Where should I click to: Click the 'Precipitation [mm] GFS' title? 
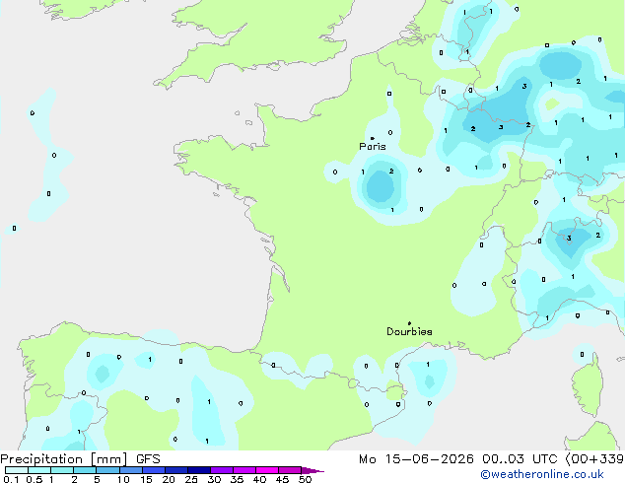point(80,459)
